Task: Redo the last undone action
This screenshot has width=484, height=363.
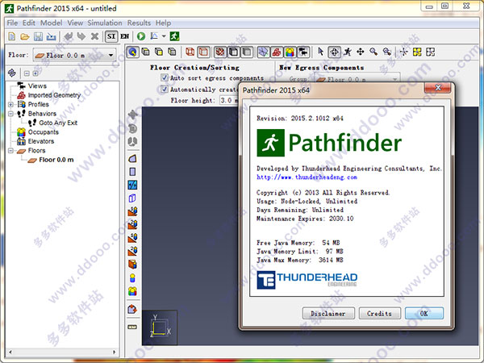Action: click(x=81, y=36)
